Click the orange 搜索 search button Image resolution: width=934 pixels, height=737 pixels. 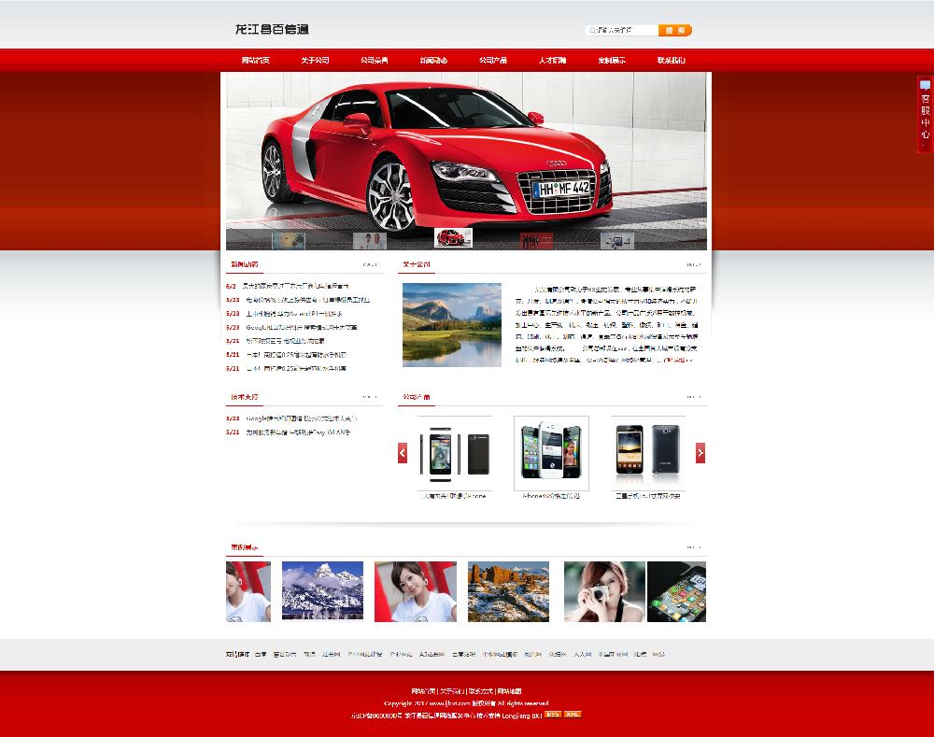coord(675,31)
